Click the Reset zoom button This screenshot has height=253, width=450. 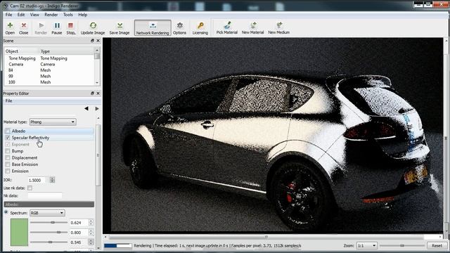tap(437, 245)
